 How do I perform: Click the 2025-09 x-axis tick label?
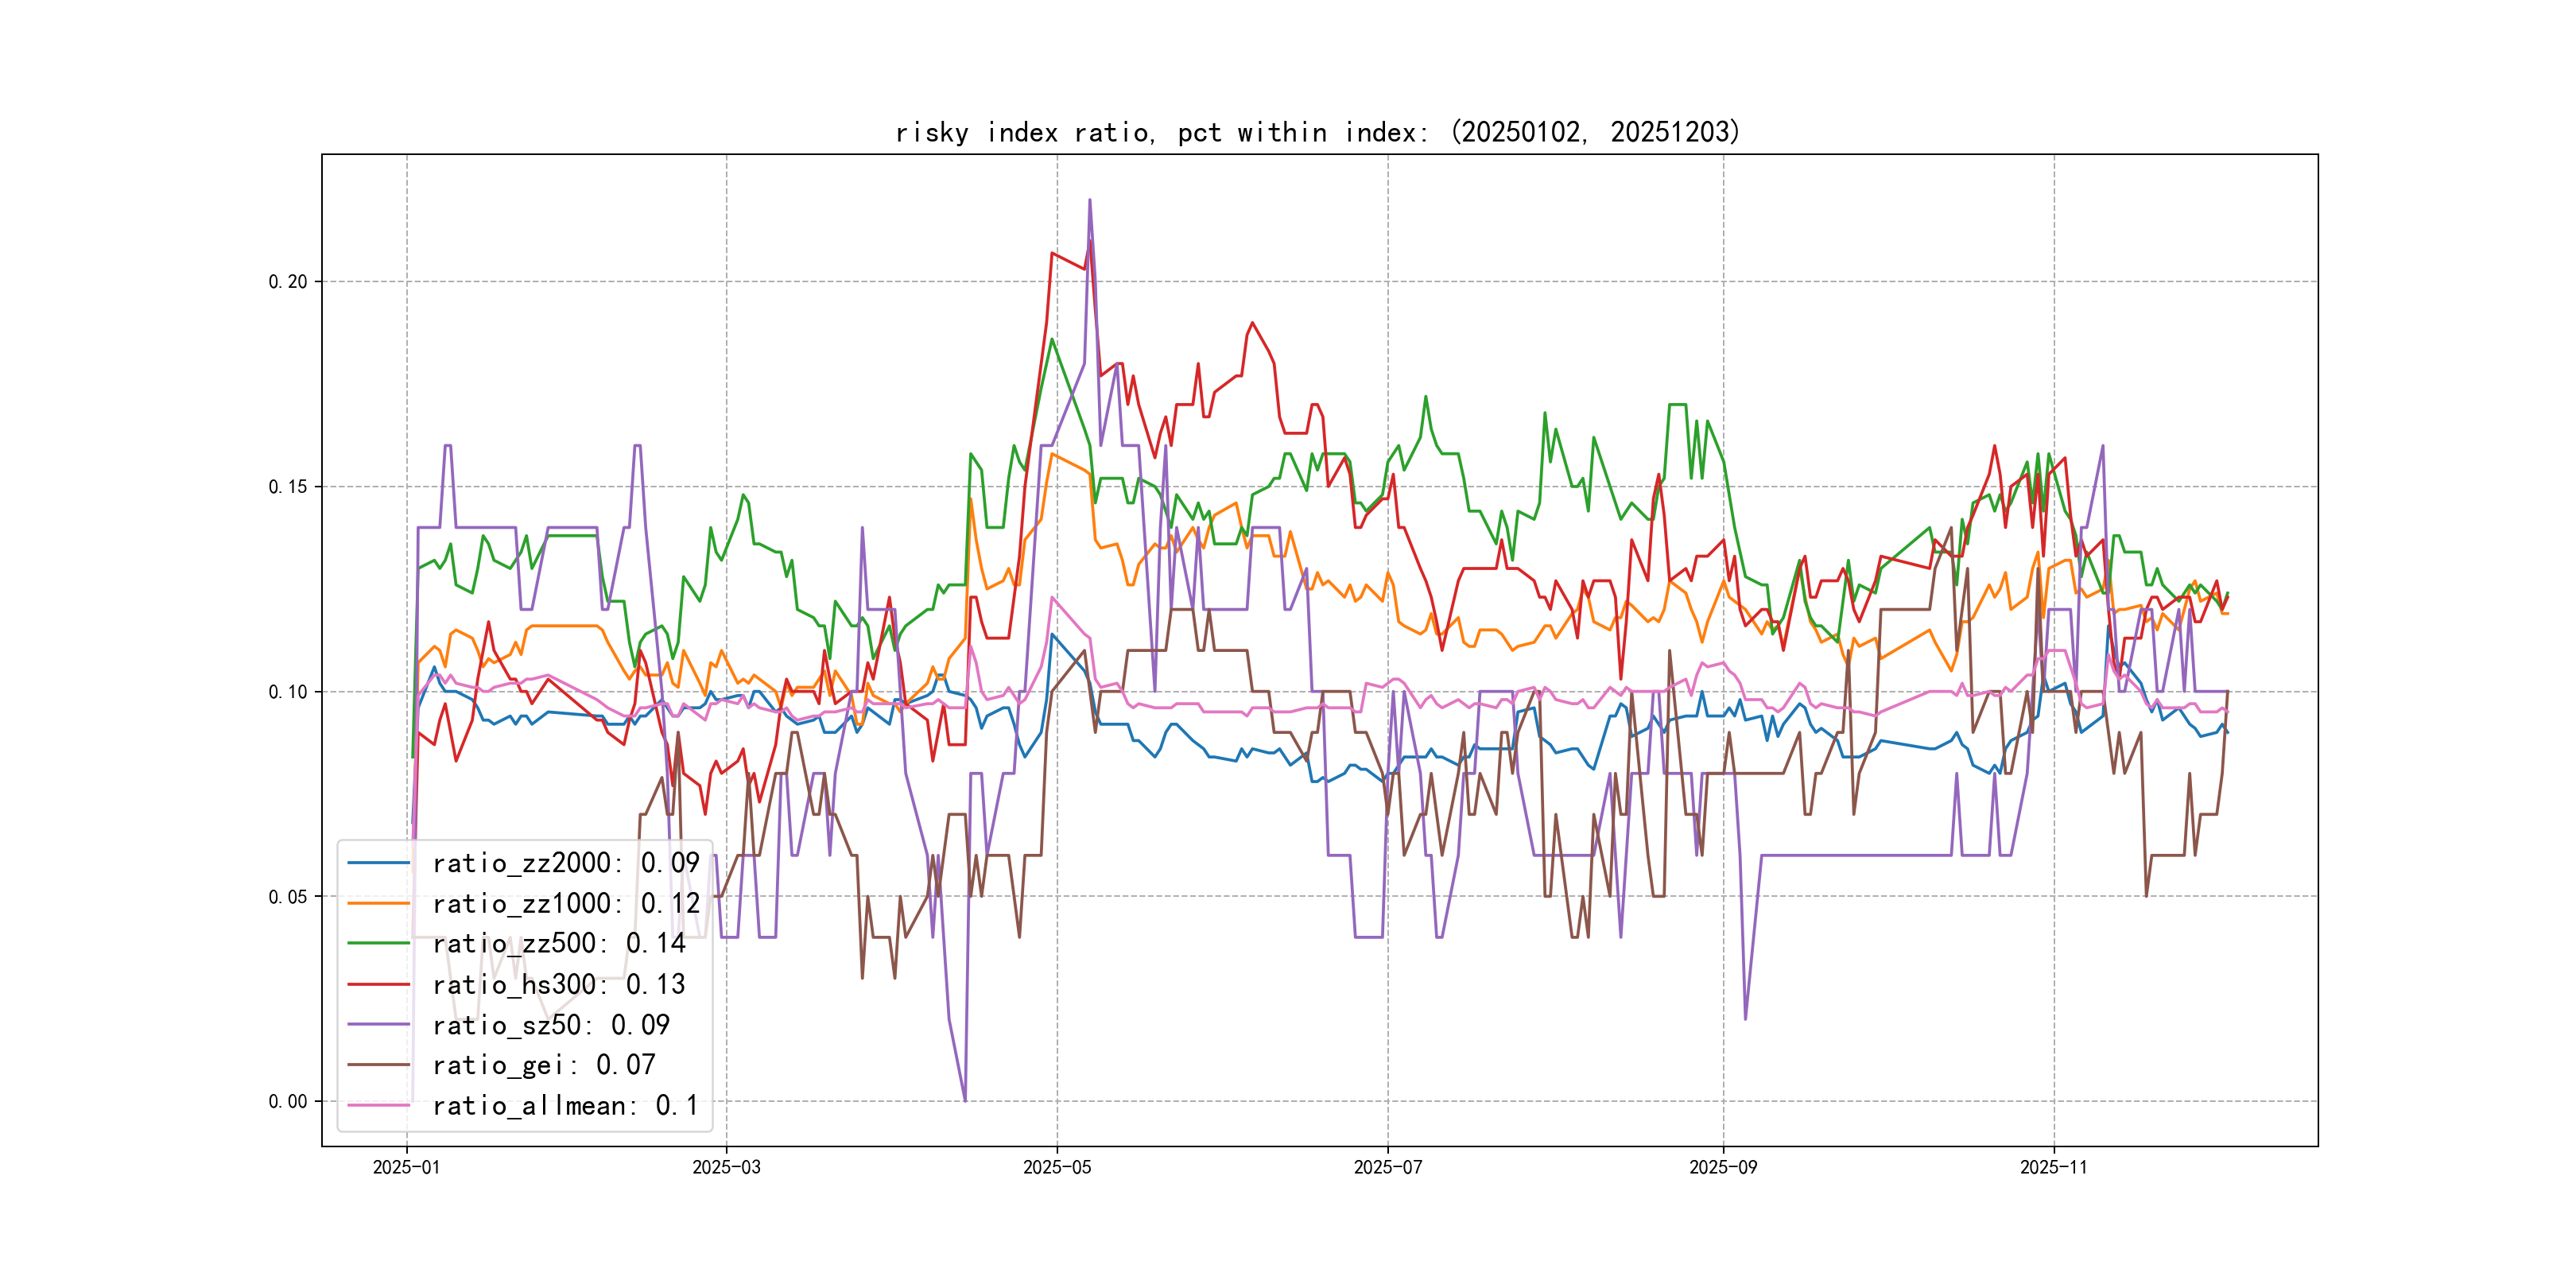[1723, 1168]
